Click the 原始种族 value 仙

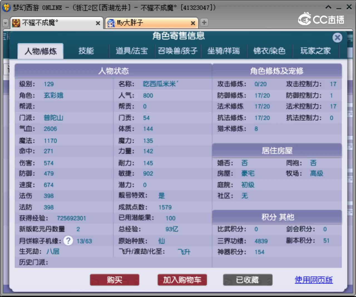tap(162, 241)
